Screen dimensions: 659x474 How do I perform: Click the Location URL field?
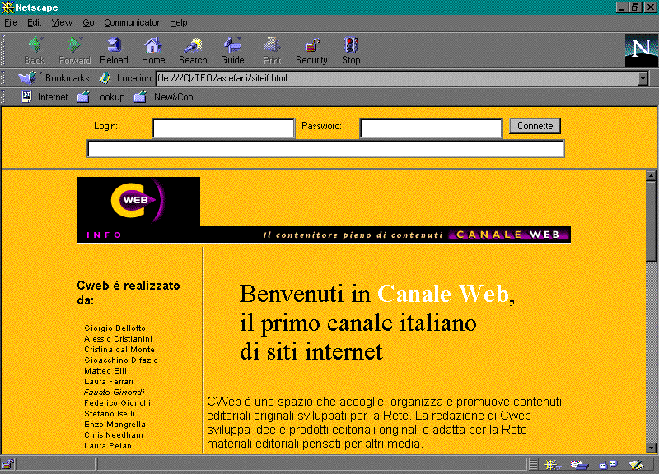[397, 78]
